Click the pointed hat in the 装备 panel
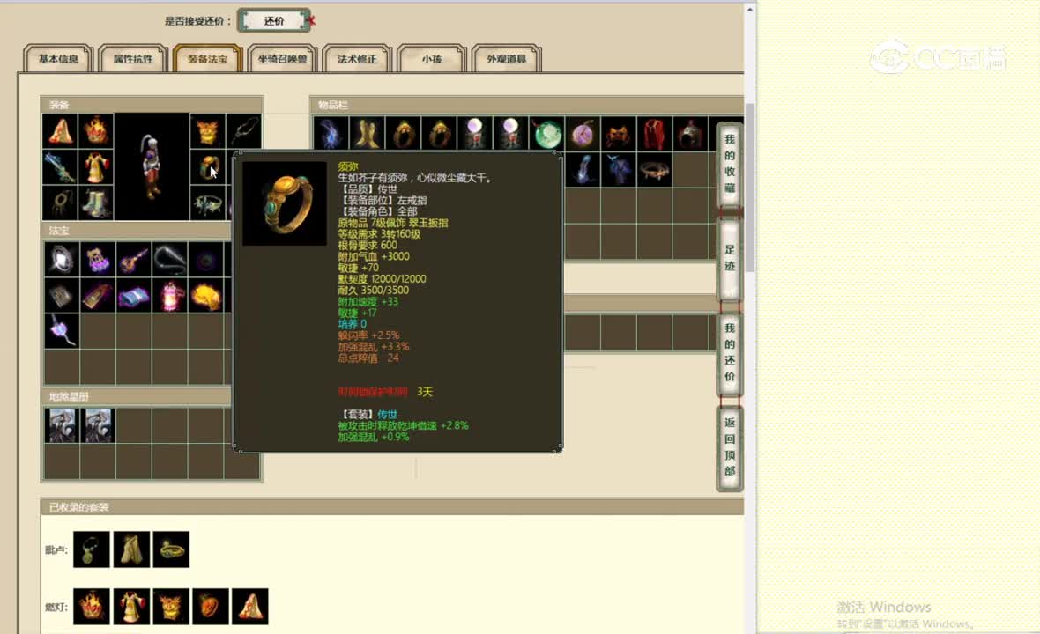1040x634 pixels. (60, 131)
